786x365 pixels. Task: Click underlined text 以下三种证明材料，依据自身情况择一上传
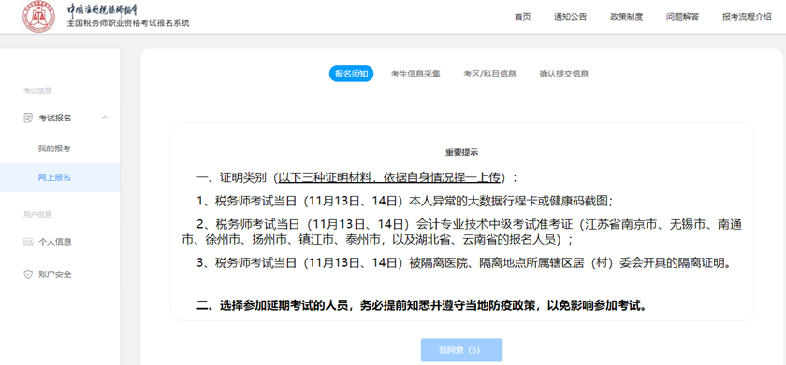coord(389,177)
